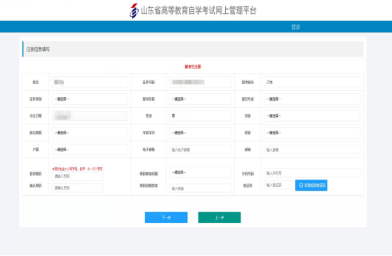Click the 确认密码 confirm password field

point(78,187)
